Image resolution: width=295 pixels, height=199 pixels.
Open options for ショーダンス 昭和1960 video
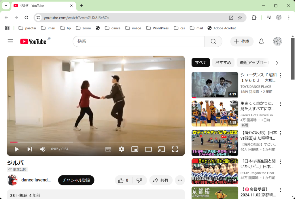tap(280, 75)
